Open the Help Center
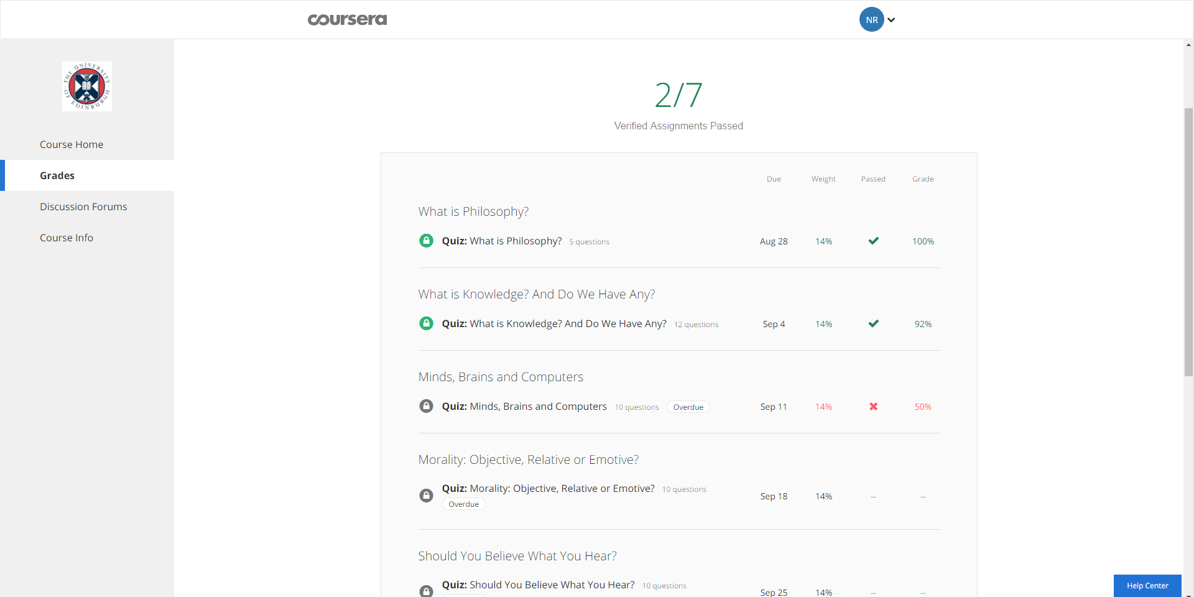 click(x=1147, y=585)
